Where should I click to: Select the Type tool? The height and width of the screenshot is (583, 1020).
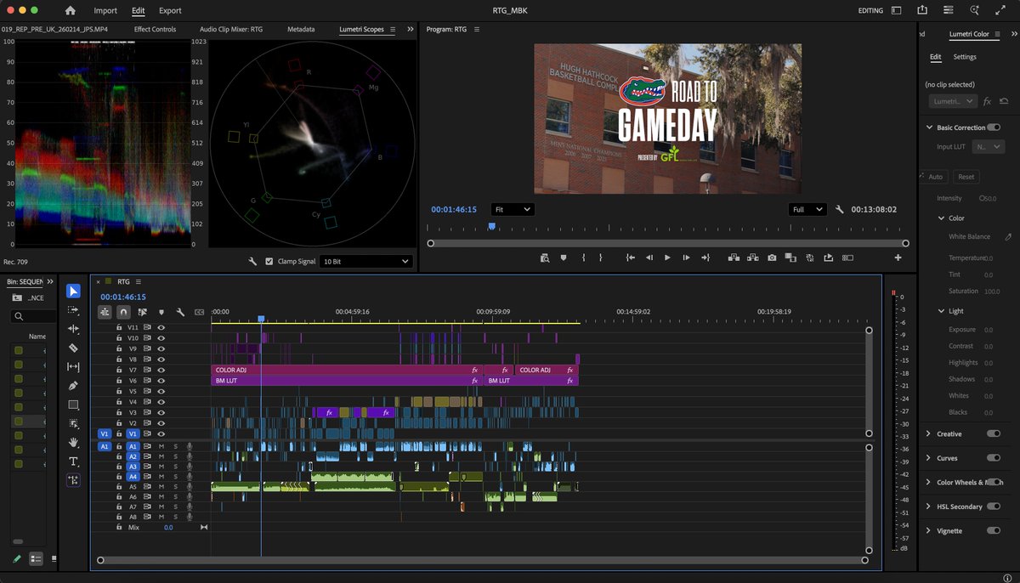point(73,461)
